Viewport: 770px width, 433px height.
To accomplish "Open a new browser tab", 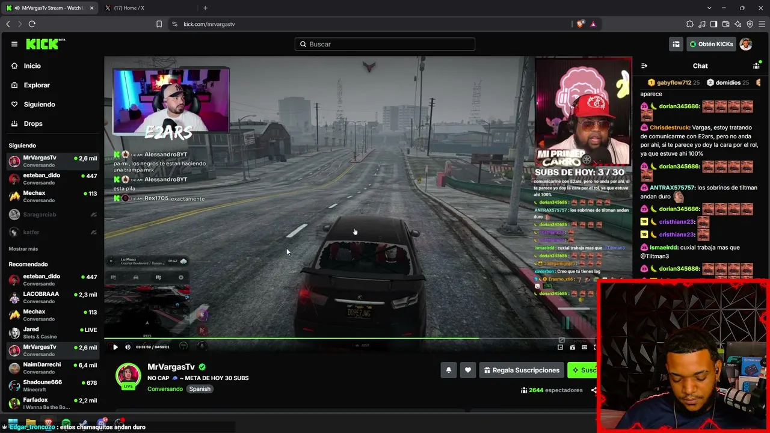I will pyautogui.click(x=205, y=8).
